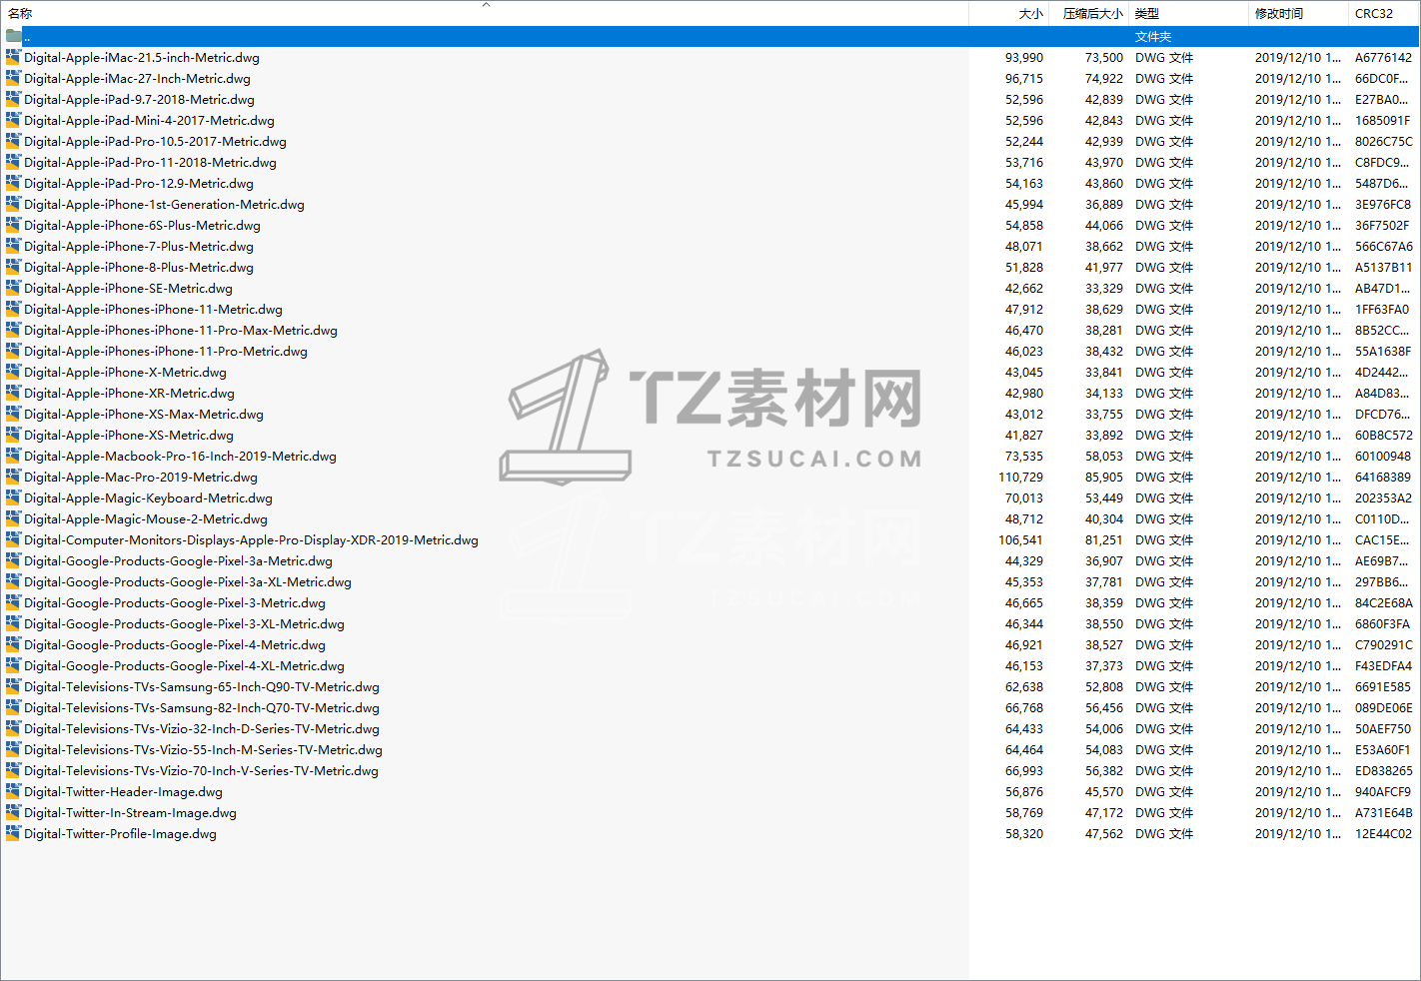Click the icon for Digital-Google-Products-Google-Pixel-4-XL-Metric.dwg
The height and width of the screenshot is (981, 1421).
point(13,666)
